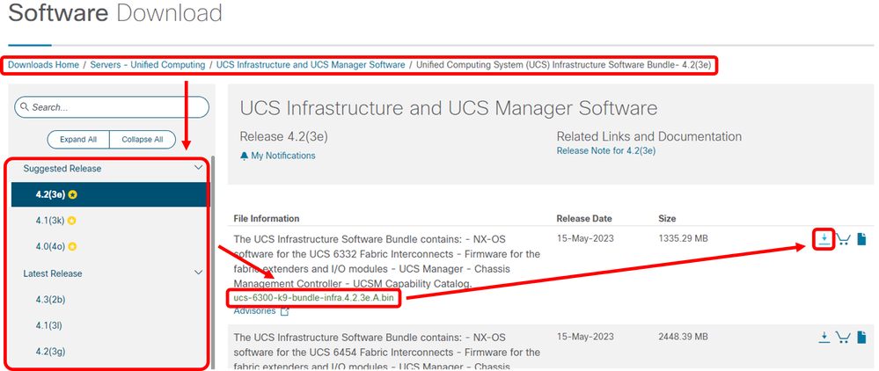The image size is (879, 371).
Task: Open file details for the 6454 bundle
Action: (x=861, y=337)
